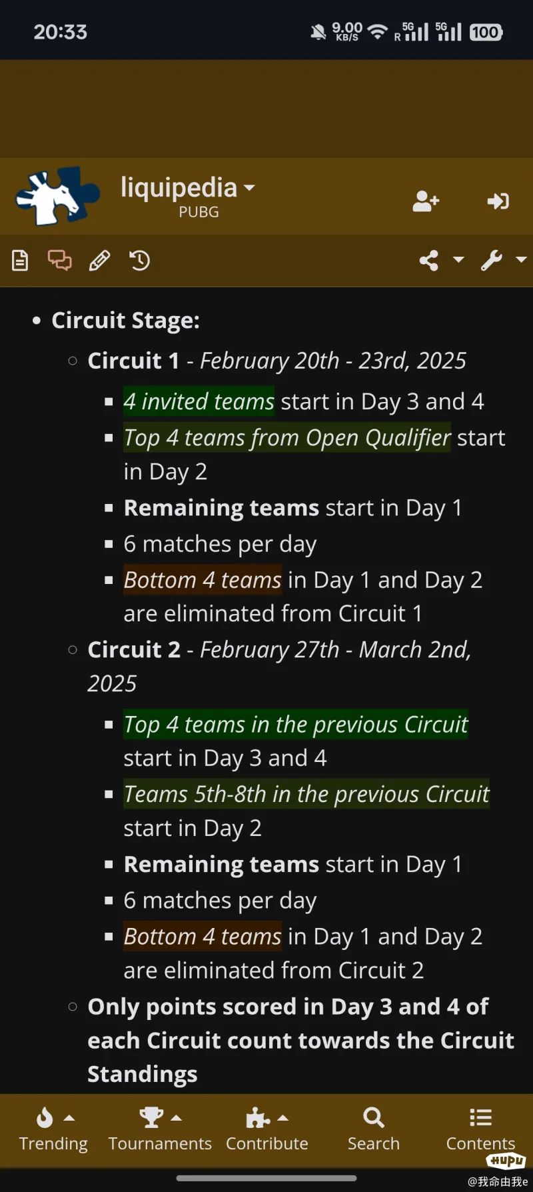
Task: Open the page view document icon
Action: (21, 260)
